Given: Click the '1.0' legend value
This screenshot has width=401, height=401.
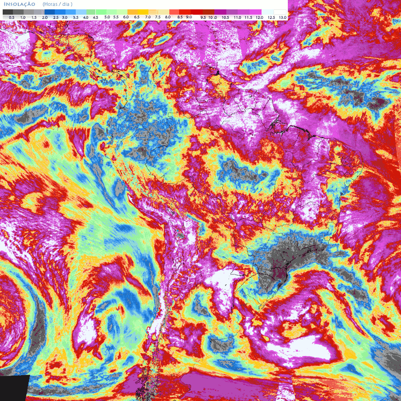Looking at the screenshot, I should (x=23, y=18).
